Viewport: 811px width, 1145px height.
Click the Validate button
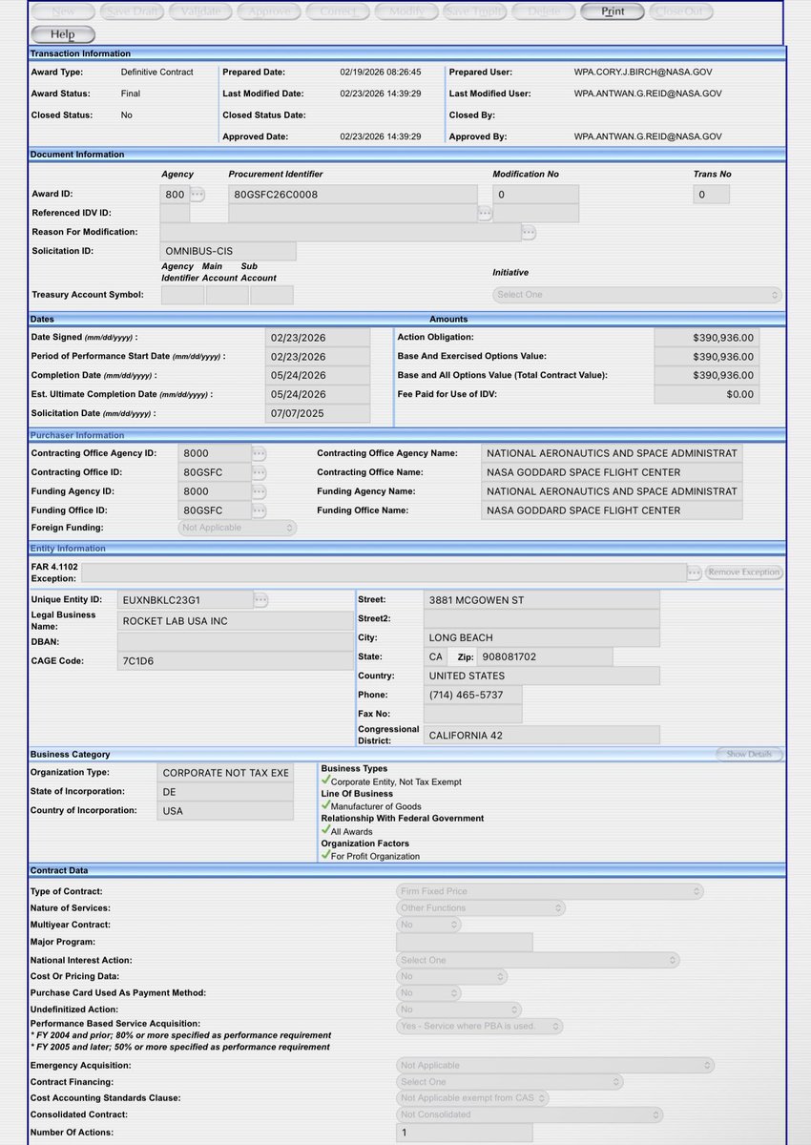200,11
